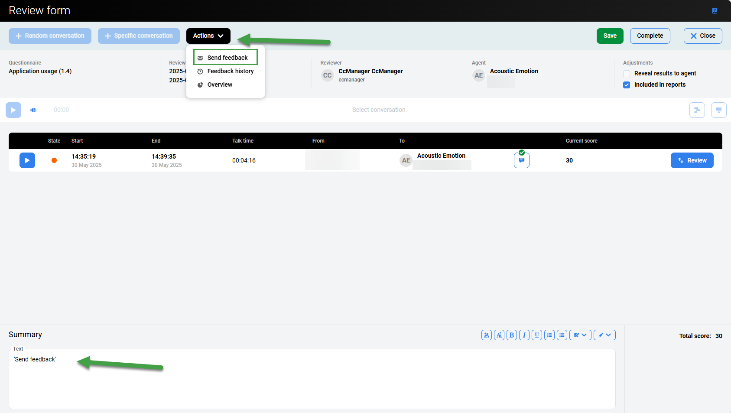Viewport: 731px width, 413px height.
Task: Increase the font size in Summary
Action: [486, 335]
